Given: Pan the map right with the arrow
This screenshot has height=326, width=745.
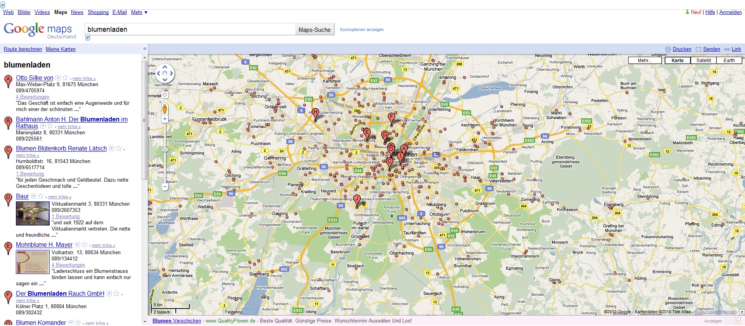Looking at the screenshot, I should point(172,73).
